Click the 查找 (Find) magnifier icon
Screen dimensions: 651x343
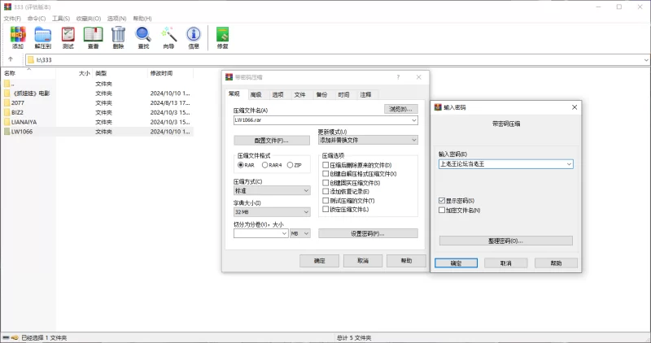(x=143, y=37)
